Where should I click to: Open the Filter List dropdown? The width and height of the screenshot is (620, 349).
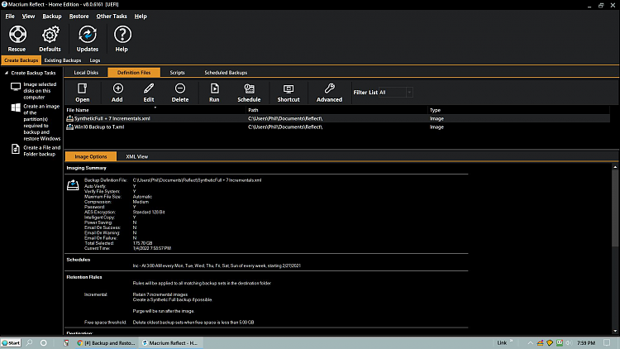pyautogui.click(x=409, y=92)
